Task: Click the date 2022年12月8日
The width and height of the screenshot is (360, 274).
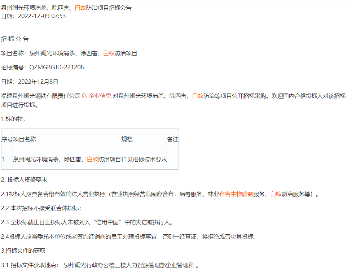Action: [x=38, y=82]
